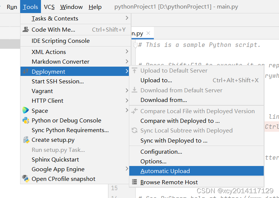Screen dimensions: 279x198
Task: Click Sphinx Quickstart entry
Action: click(x=55, y=159)
